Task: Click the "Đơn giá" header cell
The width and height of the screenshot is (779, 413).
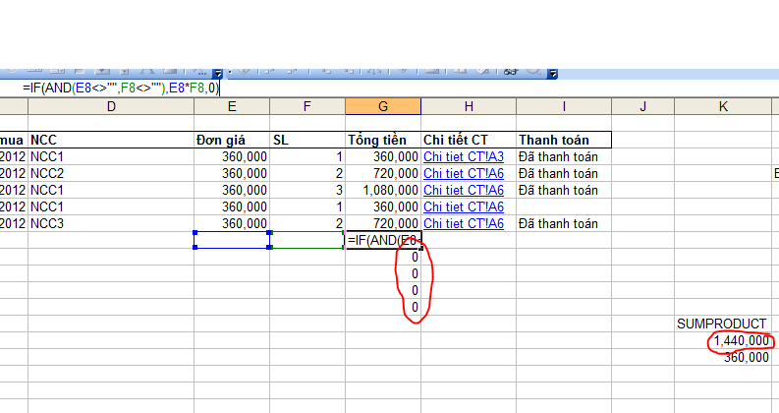Action: point(232,140)
